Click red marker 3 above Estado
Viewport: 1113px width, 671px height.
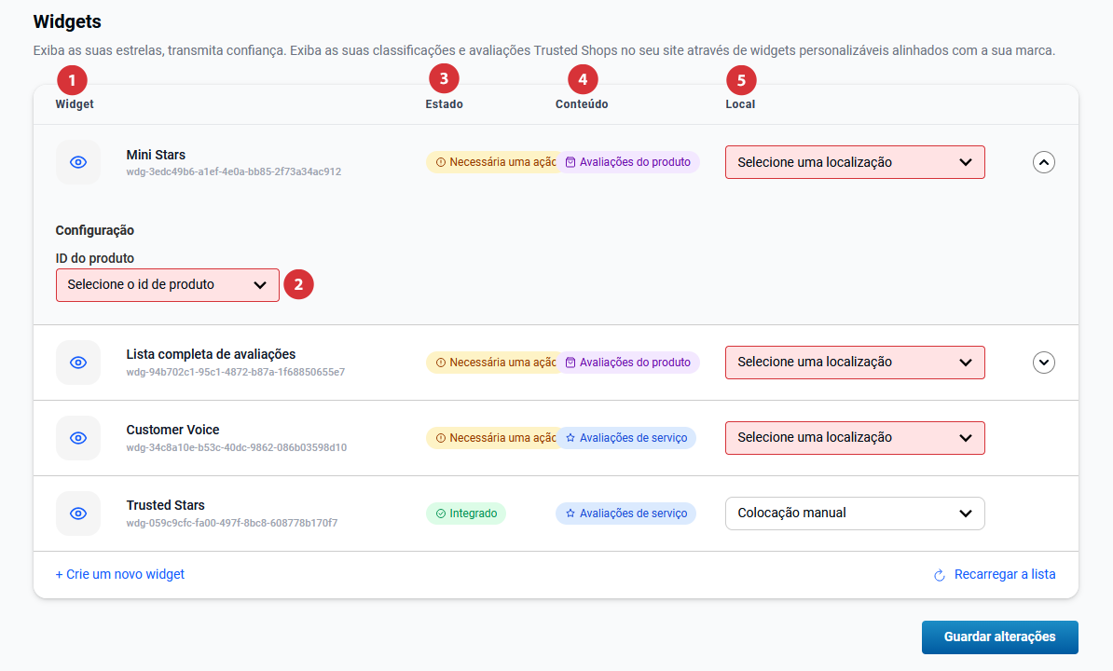444,80
